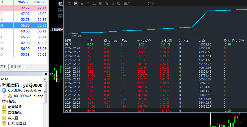Click the 2024.02.01 date row
The height and width of the screenshot is (127, 247).
(x=72, y=107)
